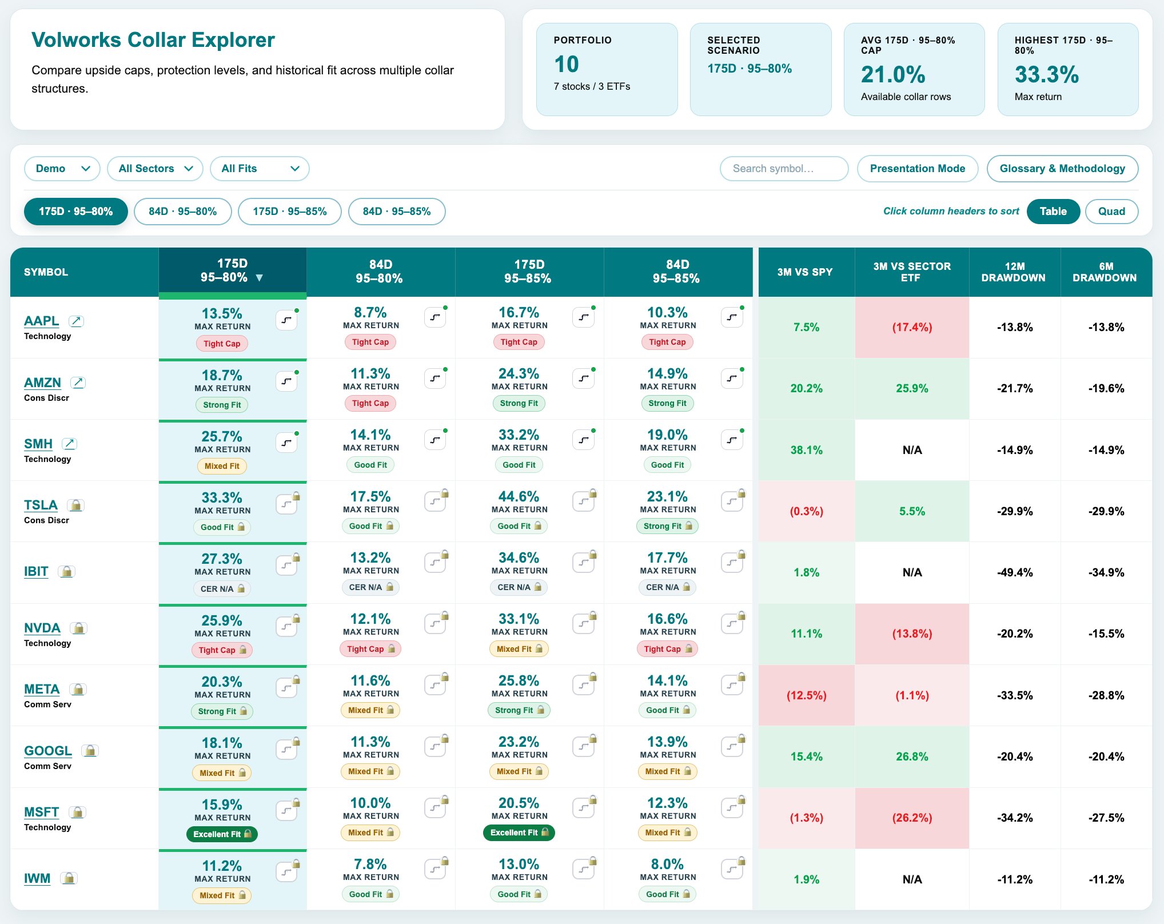Open the external link icon beside AAPL

[76, 321]
